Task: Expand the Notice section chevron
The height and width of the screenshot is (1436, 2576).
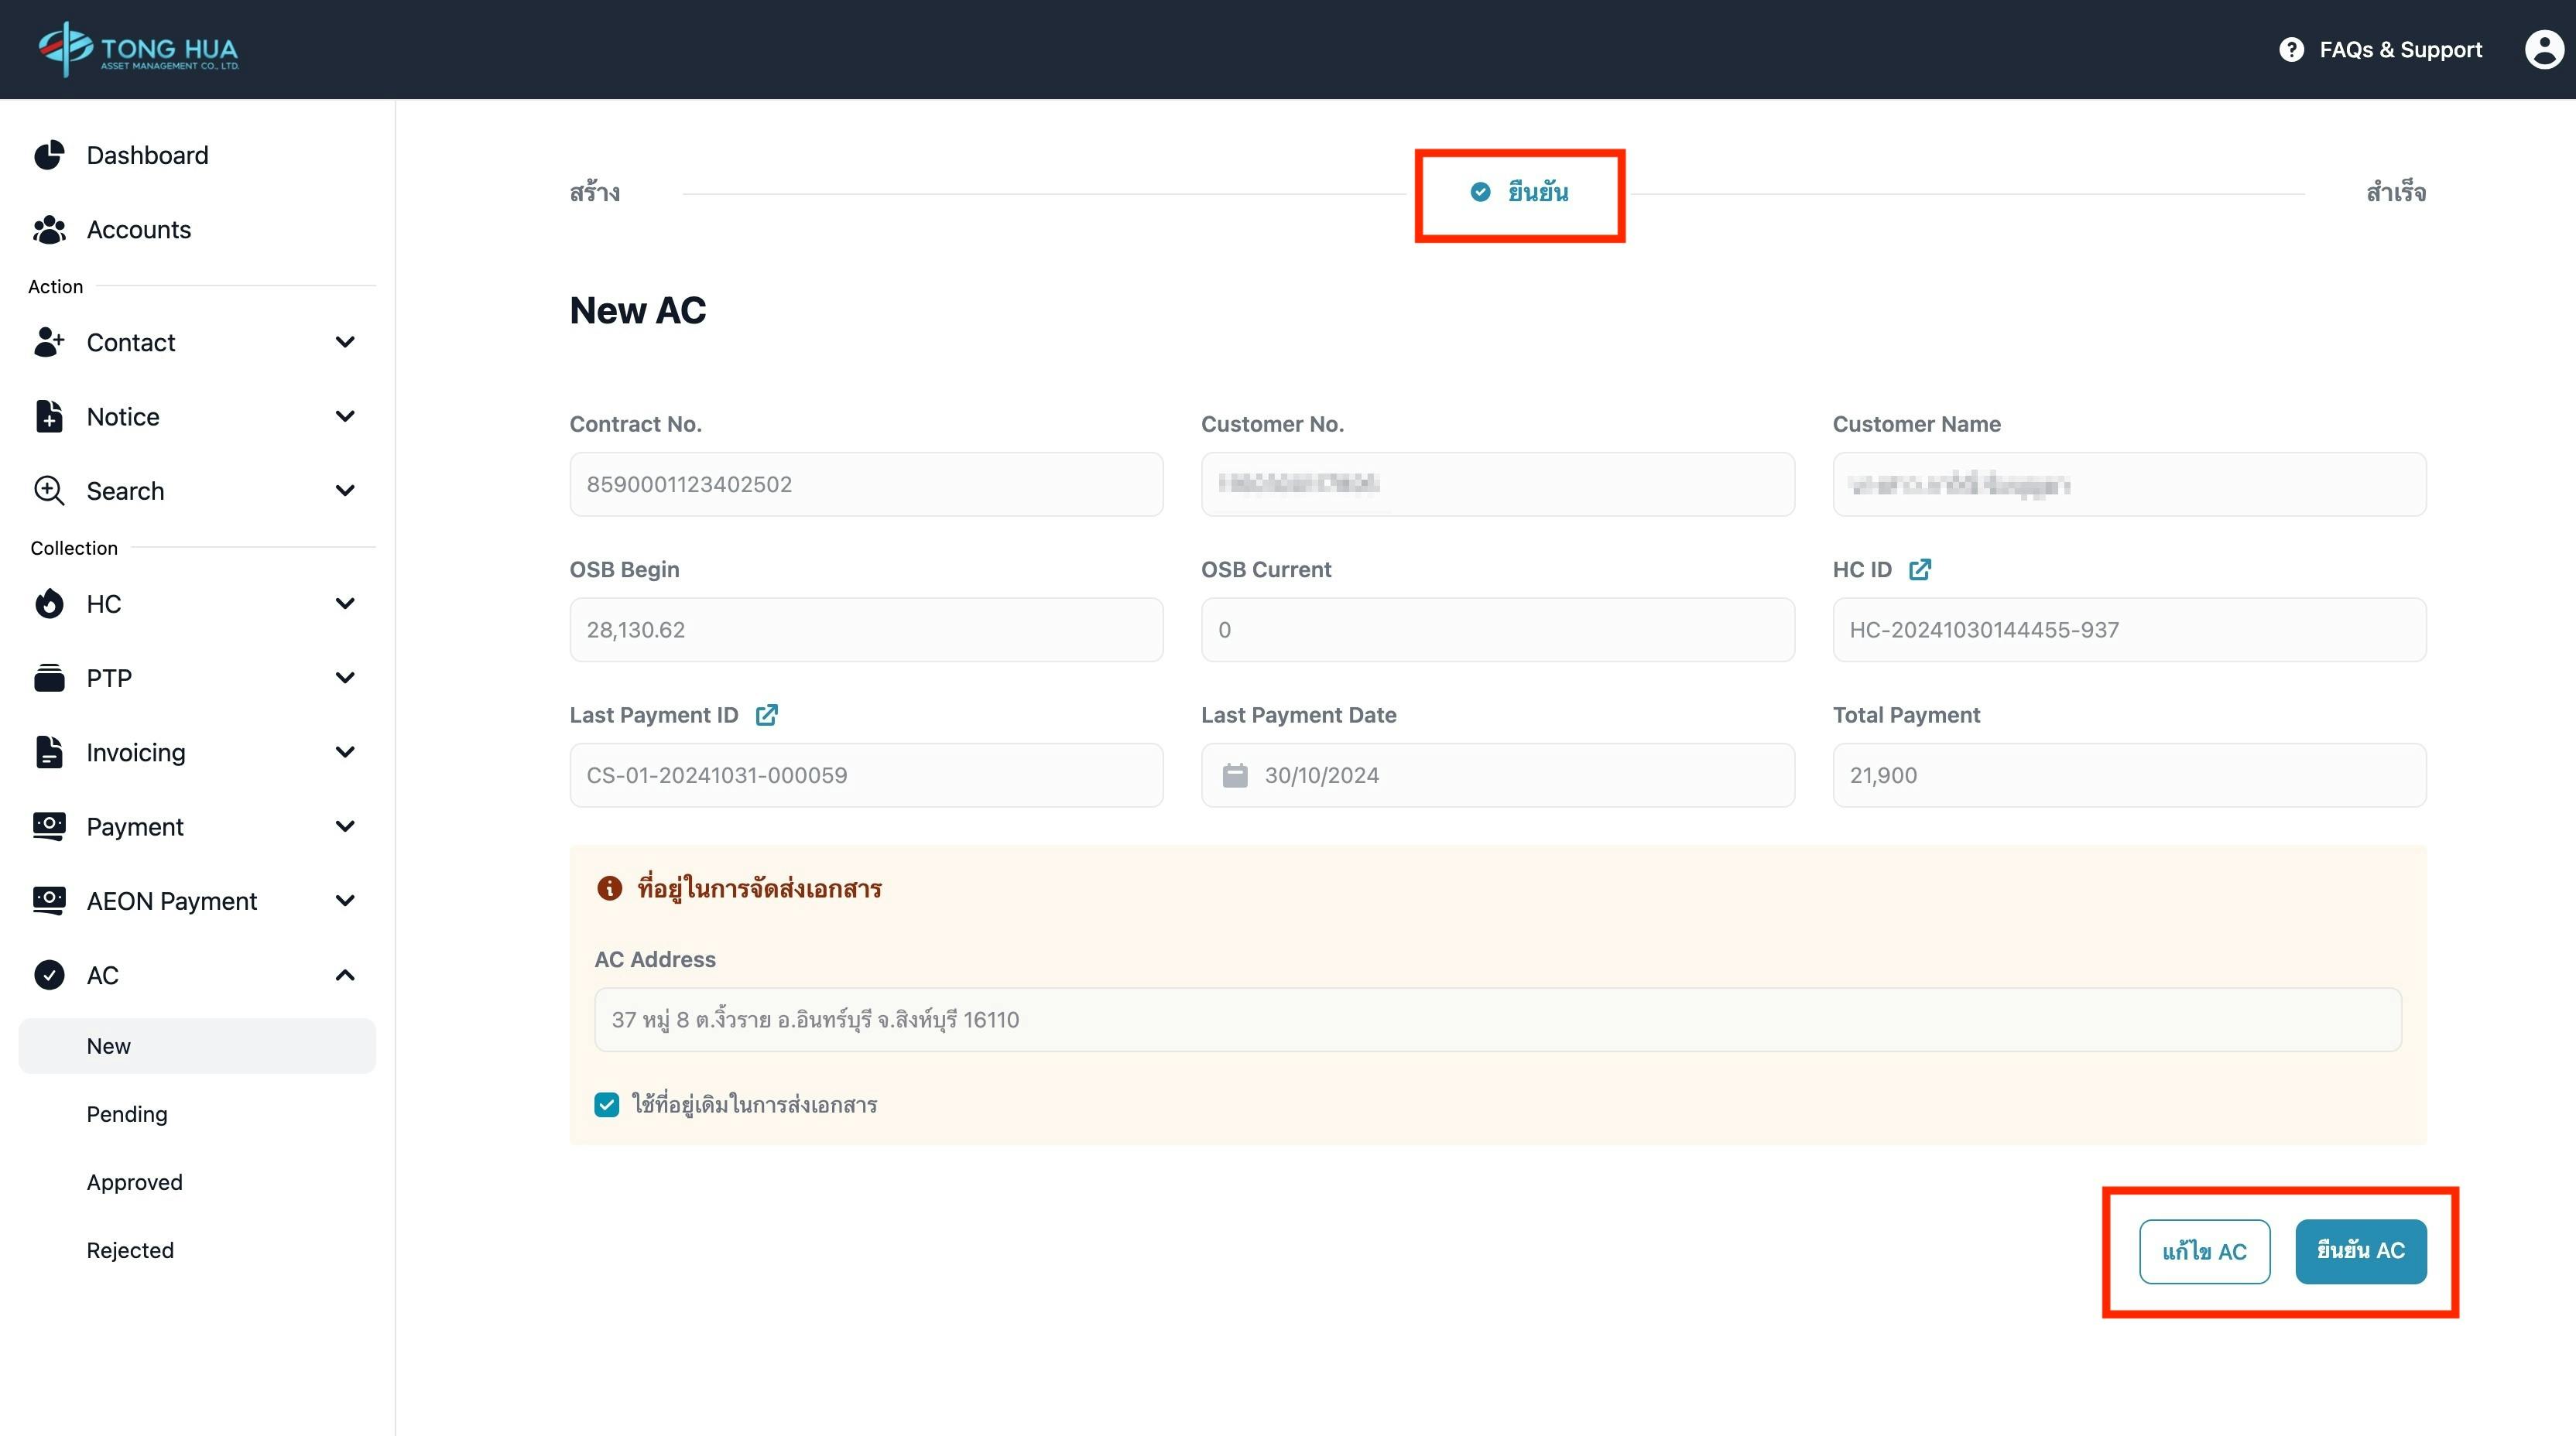Action: click(x=345, y=417)
